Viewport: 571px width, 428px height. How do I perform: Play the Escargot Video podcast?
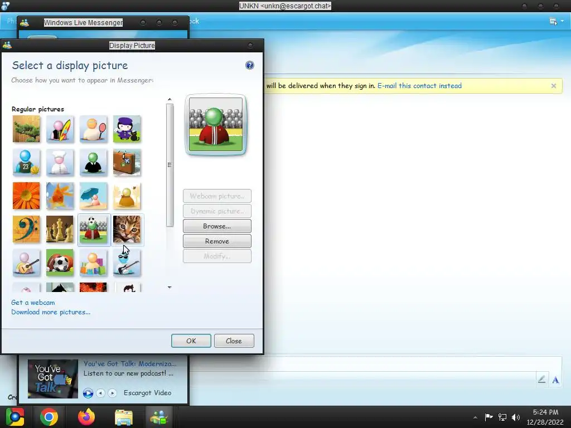[x=88, y=393]
